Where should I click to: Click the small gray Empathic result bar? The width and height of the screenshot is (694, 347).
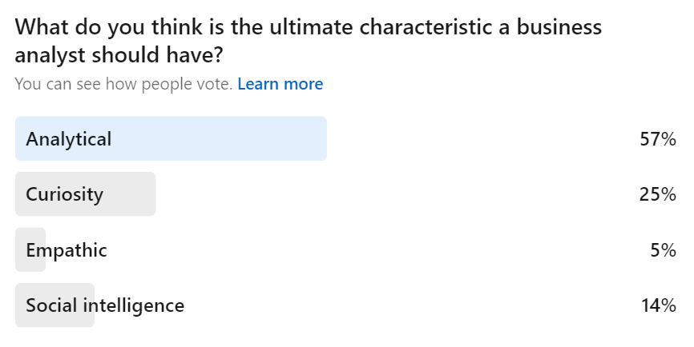[x=30, y=250]
